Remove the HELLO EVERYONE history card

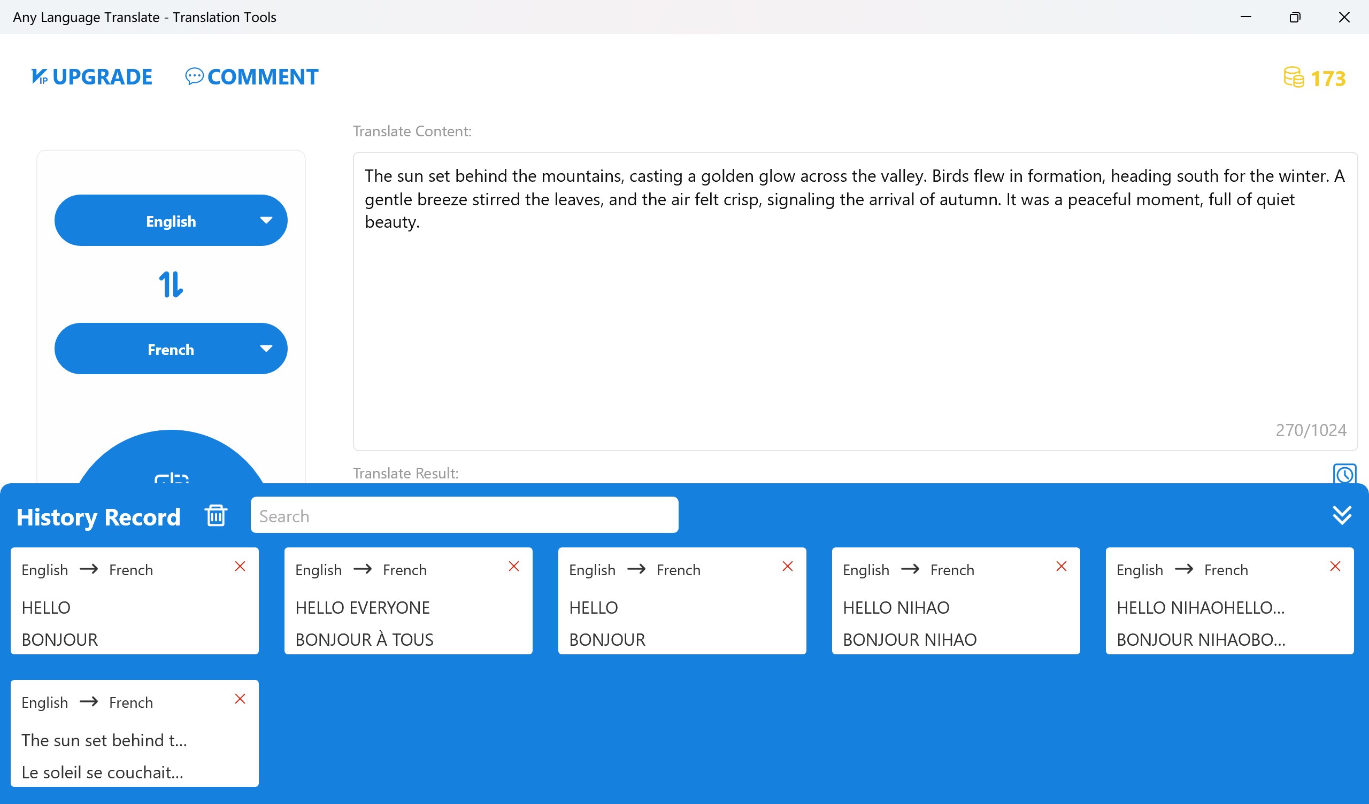coord(513,566)
